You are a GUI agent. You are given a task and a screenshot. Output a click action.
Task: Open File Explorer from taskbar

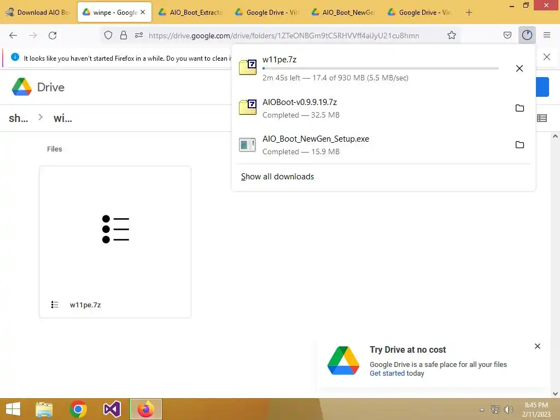tap(44, 409)
